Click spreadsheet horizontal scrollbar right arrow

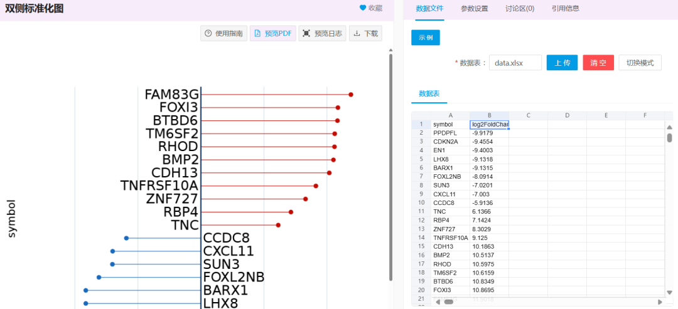point(660,302)
